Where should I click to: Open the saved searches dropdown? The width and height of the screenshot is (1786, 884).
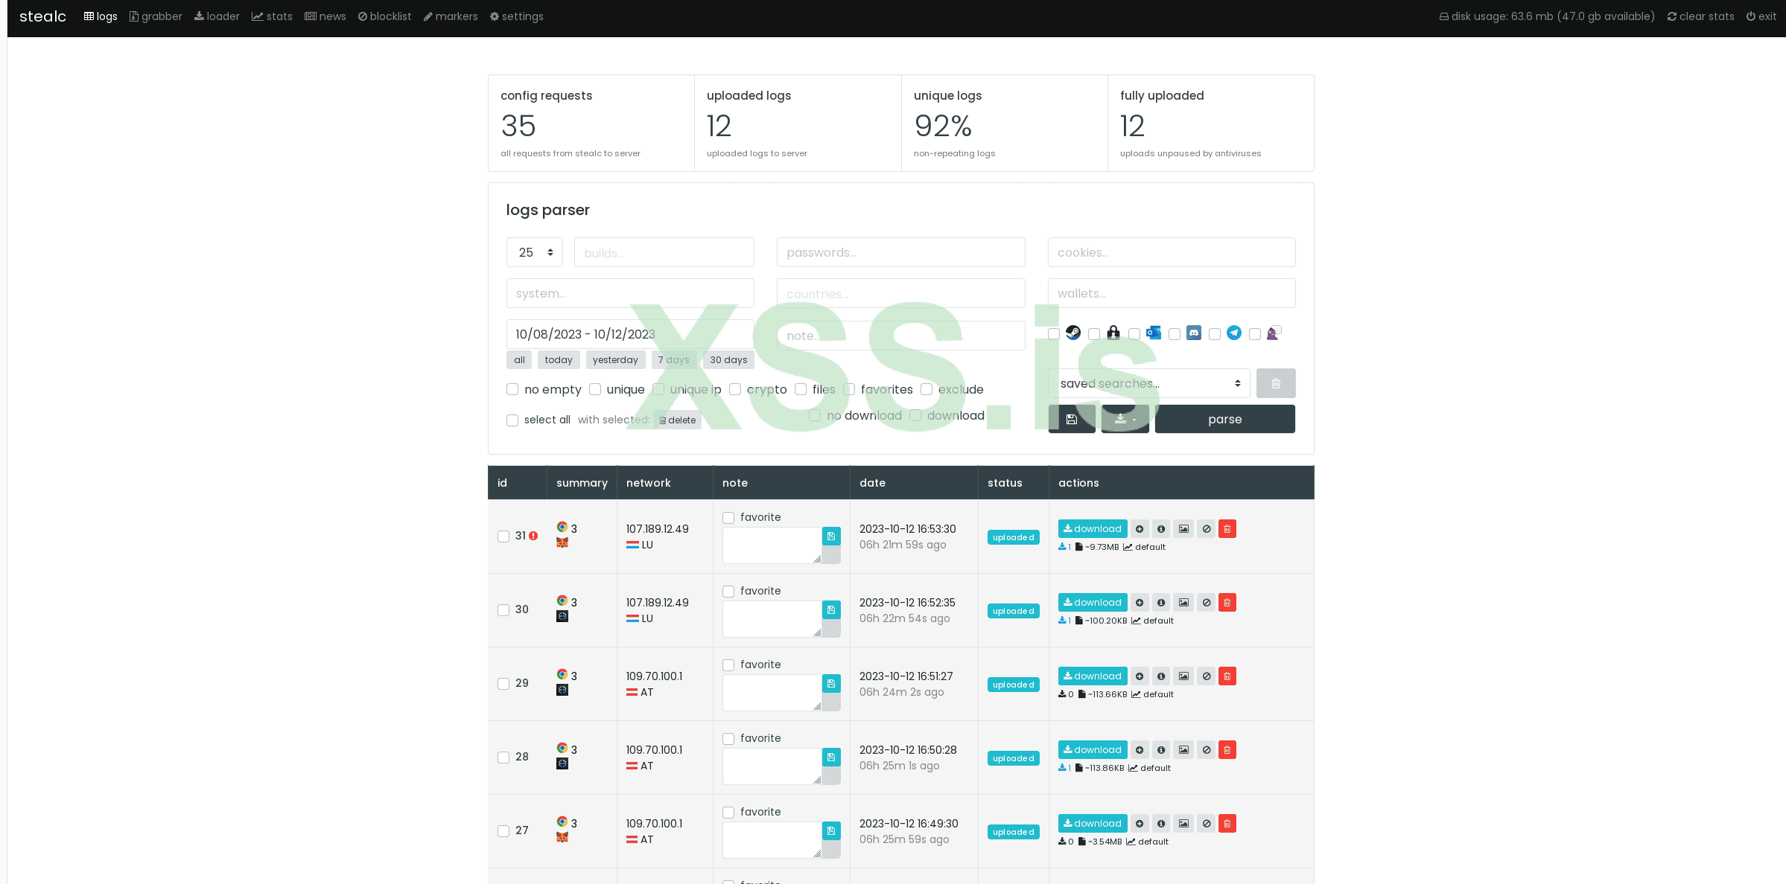pyautogui.click(x=1148, y=383)
